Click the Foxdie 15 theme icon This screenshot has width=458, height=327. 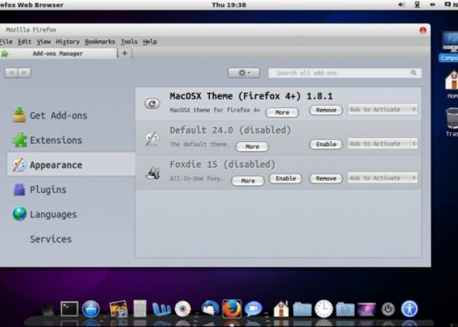152,173
